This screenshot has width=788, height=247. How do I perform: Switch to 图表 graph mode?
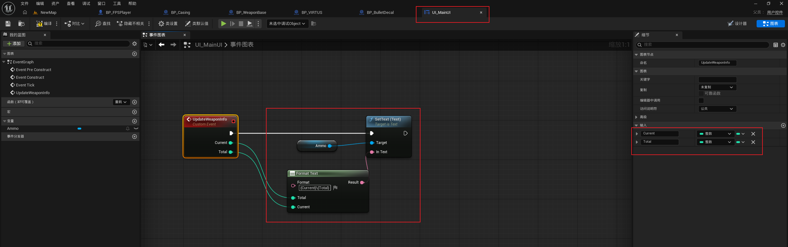coord(770,24)
